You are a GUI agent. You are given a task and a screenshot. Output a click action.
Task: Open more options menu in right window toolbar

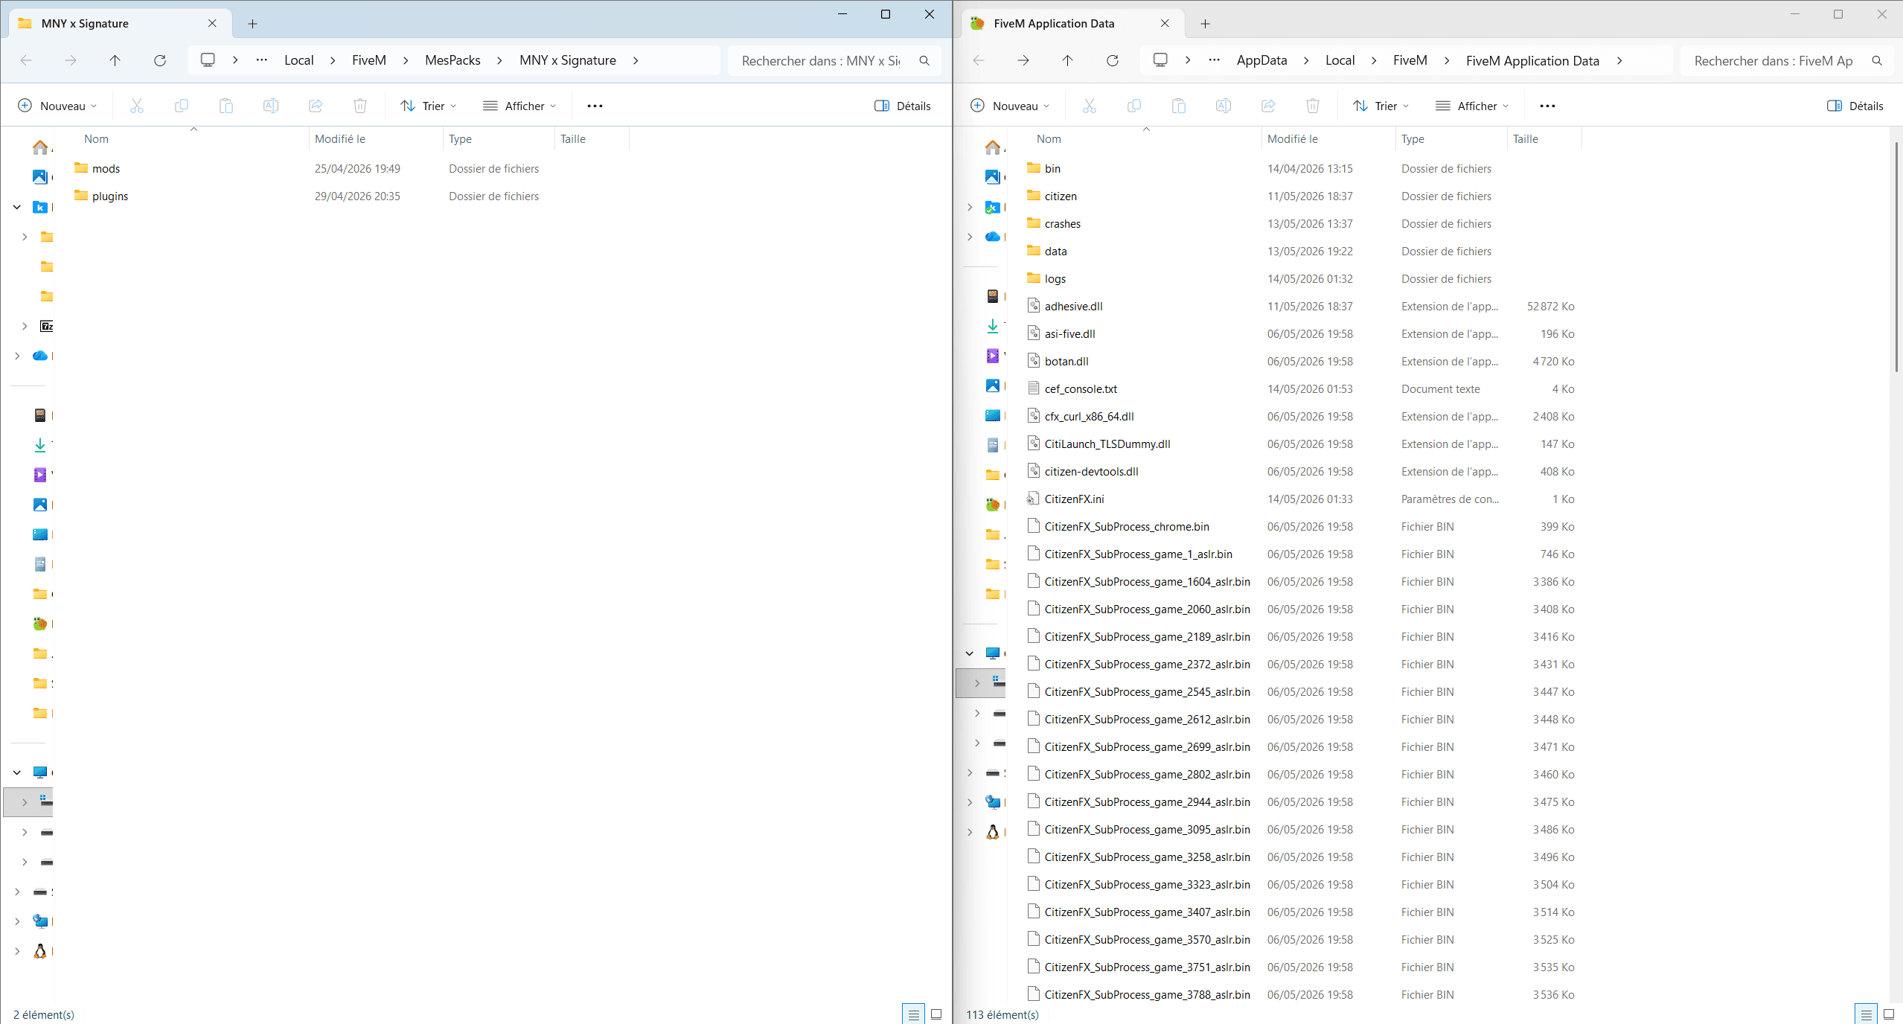(x=1547, y=106)
